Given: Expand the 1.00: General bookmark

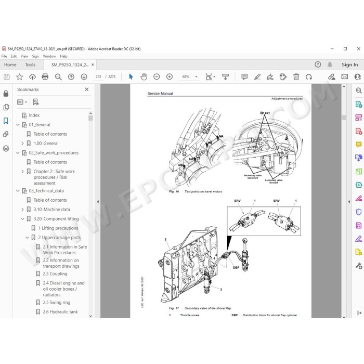Looking at the screenshot, I should click(22, 144).
